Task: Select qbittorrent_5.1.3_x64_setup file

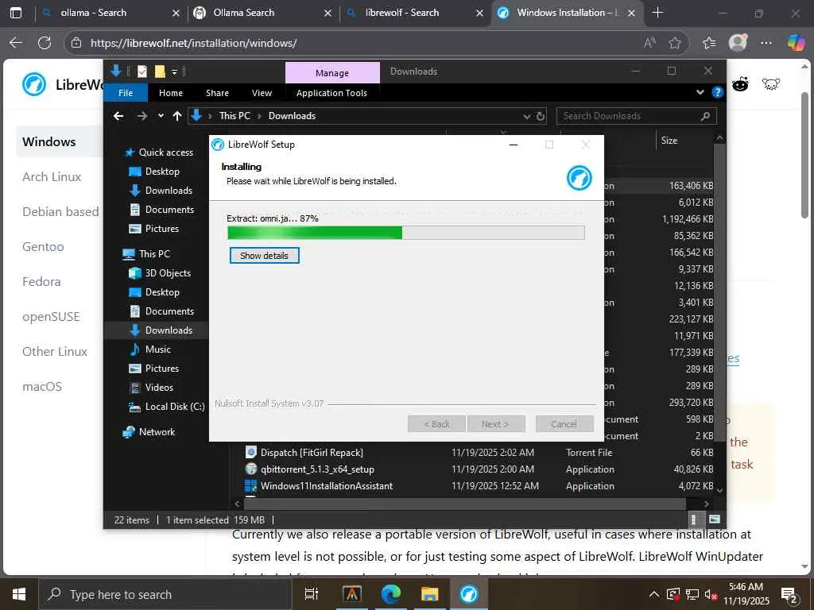Action: pos(317,469)
